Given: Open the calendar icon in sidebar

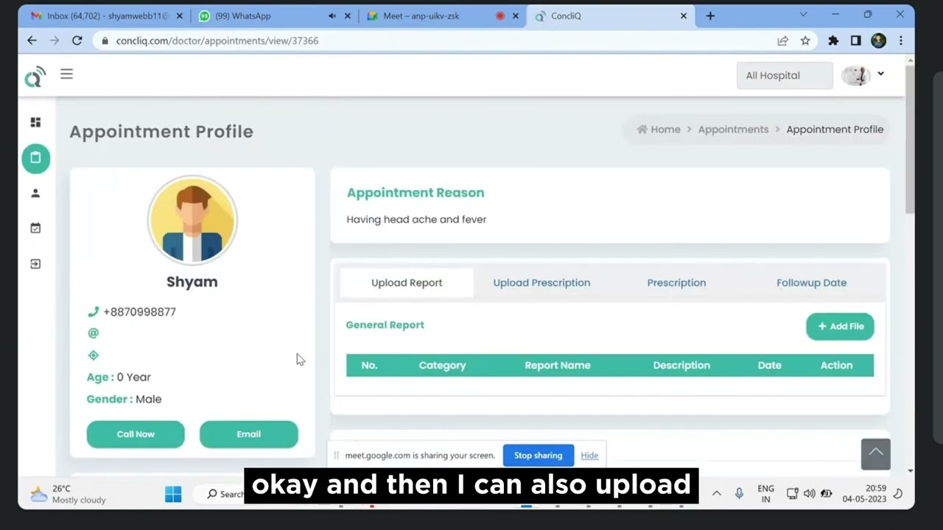Looking at the screenshot, I should (x=35, y=228).
